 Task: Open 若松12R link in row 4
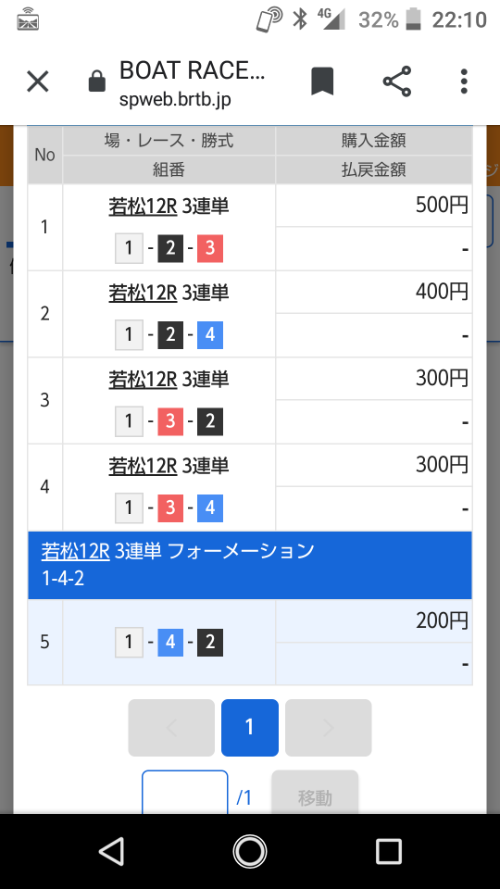143,466
